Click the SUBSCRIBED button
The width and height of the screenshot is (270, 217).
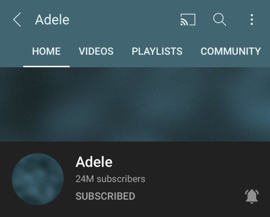[105, 196]
